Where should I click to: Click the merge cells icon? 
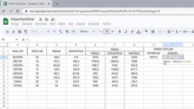pos(159,31)
